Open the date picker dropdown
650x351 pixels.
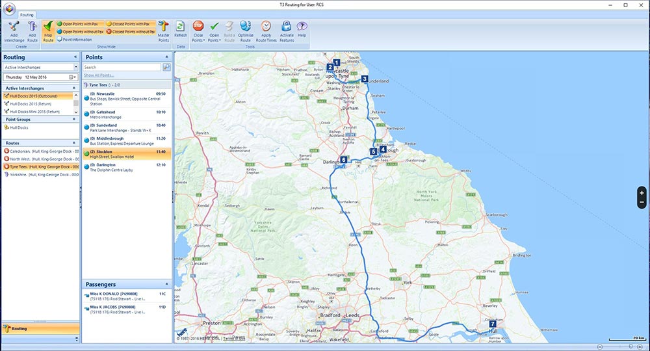click(x=71, y=77)
